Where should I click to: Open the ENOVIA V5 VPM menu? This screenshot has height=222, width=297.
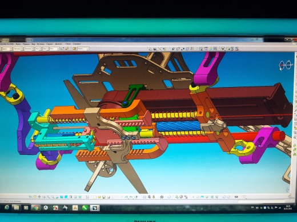7,44
